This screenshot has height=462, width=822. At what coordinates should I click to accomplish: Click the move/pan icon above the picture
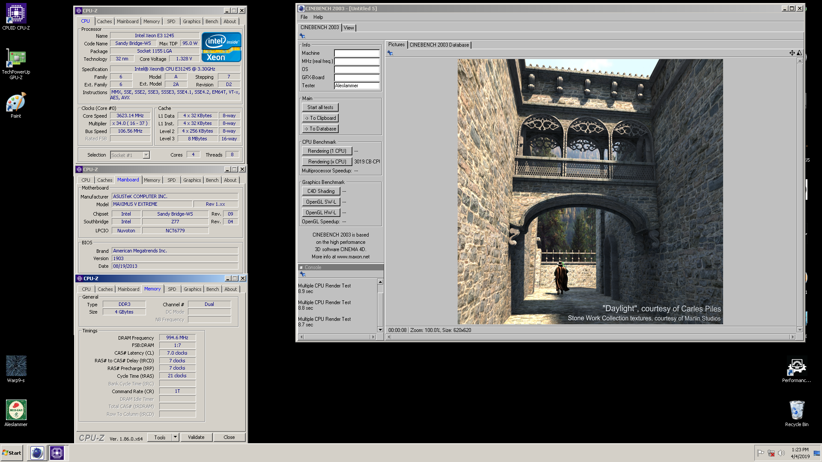coord(792,53)
